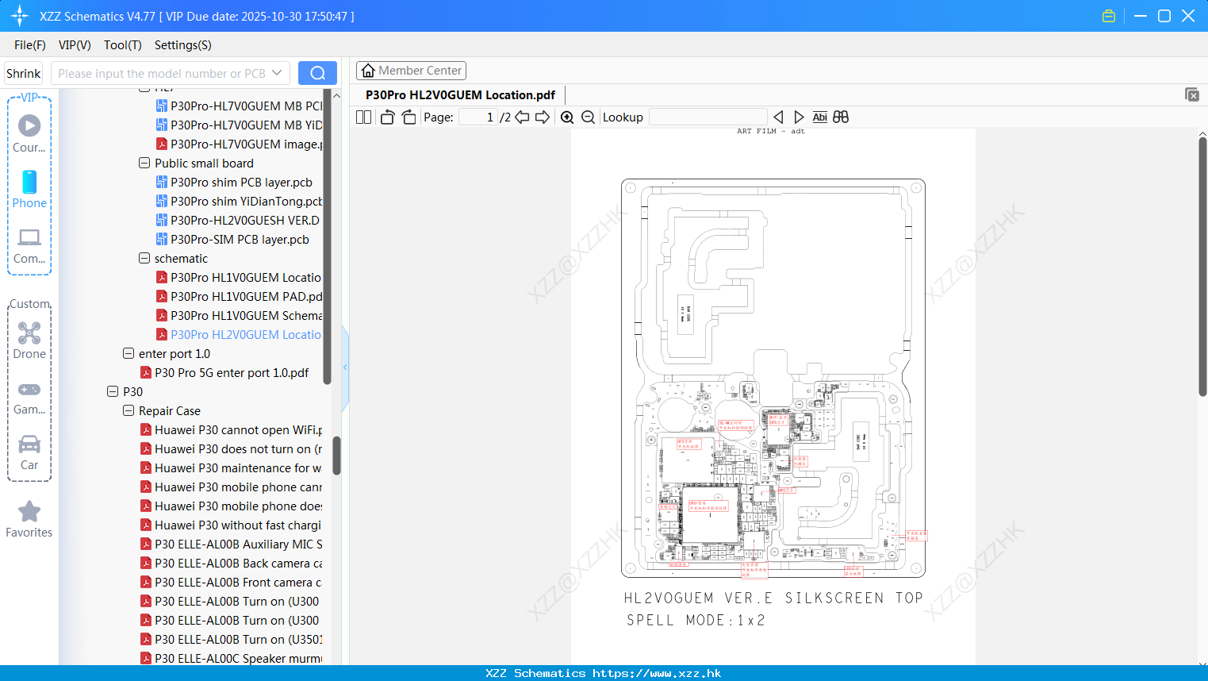Viewport: 1208px width, 681px height.
Task: Collapse the P30 tree node
Action: coord(113,391)
